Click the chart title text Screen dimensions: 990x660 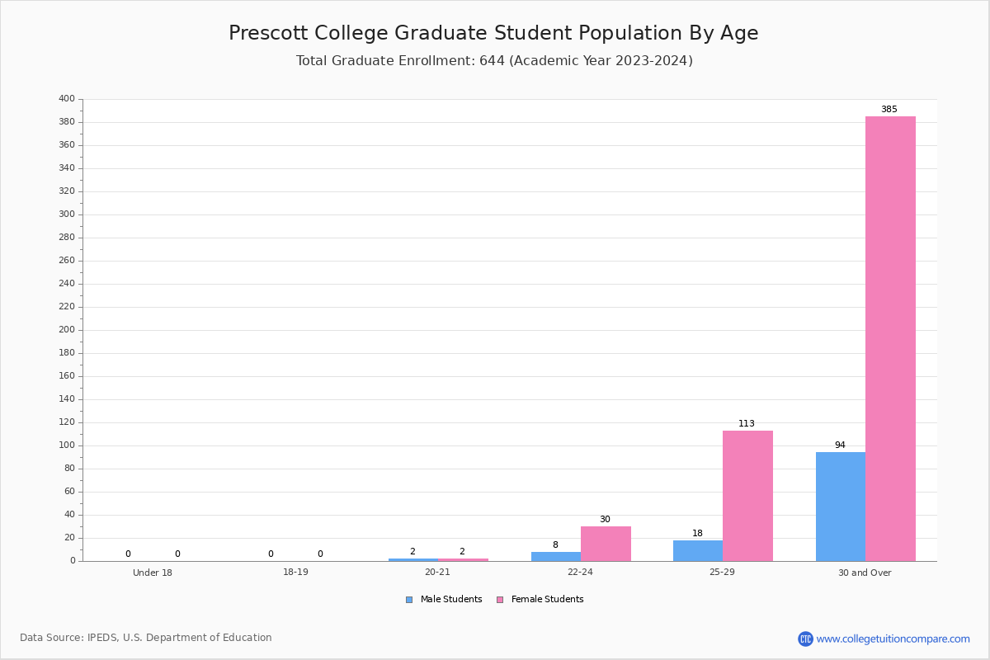[x=493, y=33]
